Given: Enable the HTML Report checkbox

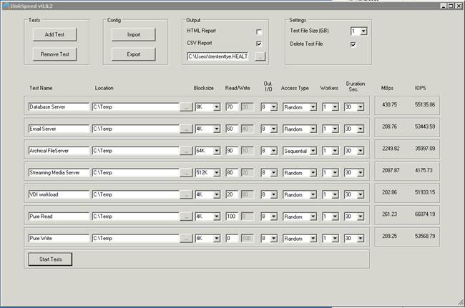Looking at the screenshot, I should (259, 32).
